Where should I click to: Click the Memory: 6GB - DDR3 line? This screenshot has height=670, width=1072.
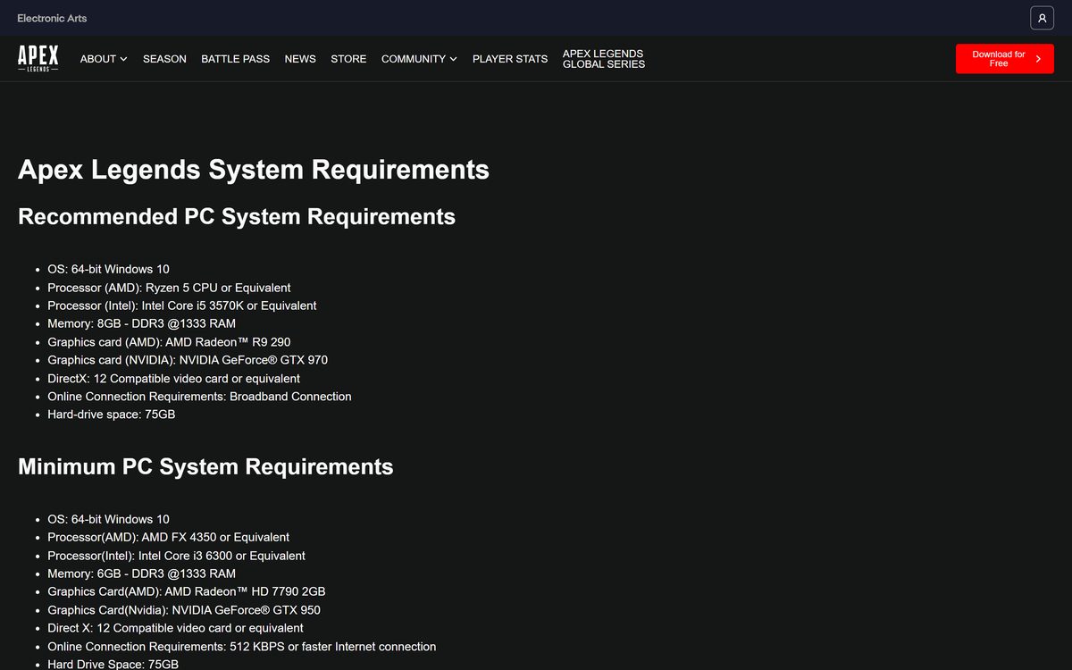point(142,574)
